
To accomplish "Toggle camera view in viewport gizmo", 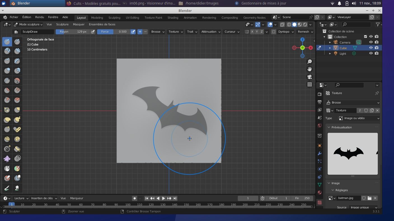I will (x=309, y=77).
